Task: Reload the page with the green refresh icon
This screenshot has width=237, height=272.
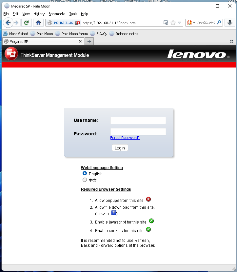Action: click(x=26, y=23)
